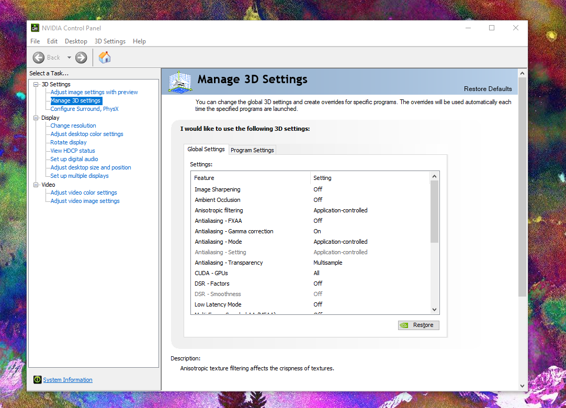Open Adjust video color settings
Screen dimensions: 566x408
84,192
